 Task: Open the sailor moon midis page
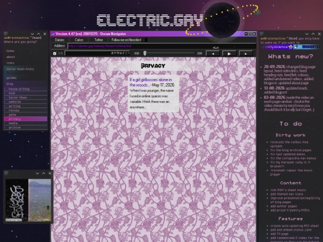[20, 69]
